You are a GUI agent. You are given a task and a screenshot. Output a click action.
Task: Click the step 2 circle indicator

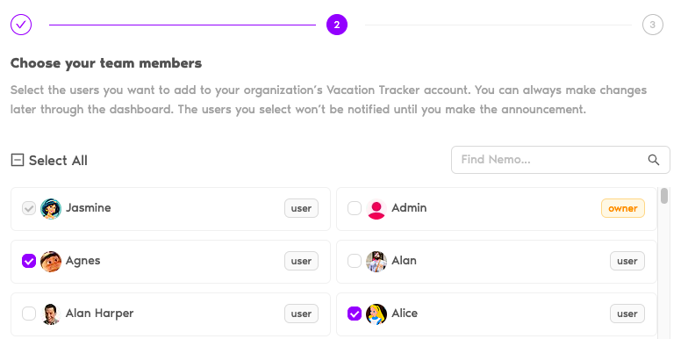pyautogui.click(x=337, y=25)
